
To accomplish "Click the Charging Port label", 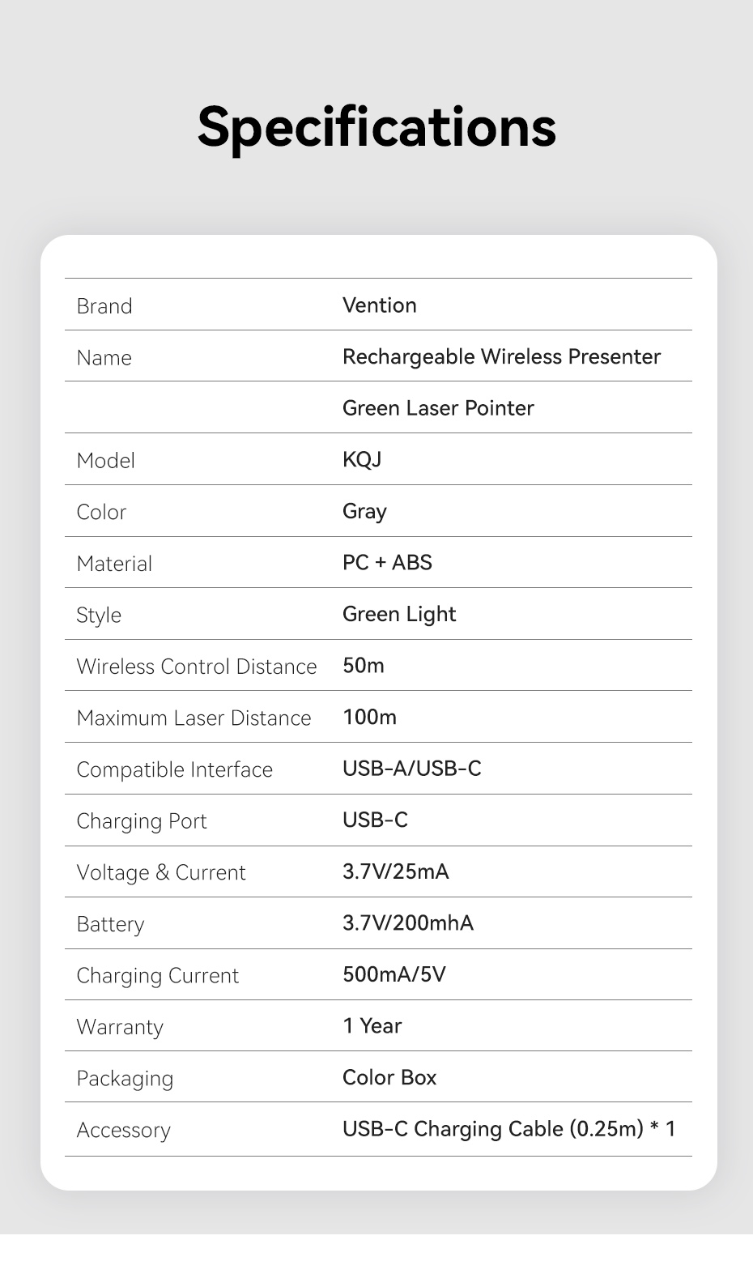I will tap(142, 821).
